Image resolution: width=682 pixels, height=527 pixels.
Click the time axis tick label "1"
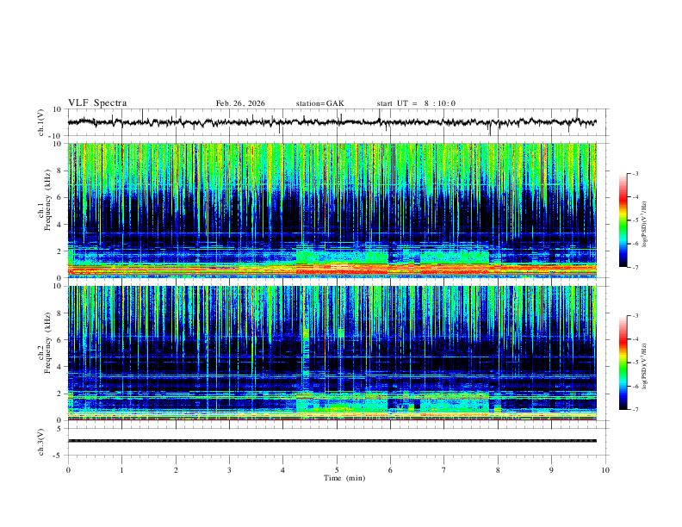tap(121, 470)
